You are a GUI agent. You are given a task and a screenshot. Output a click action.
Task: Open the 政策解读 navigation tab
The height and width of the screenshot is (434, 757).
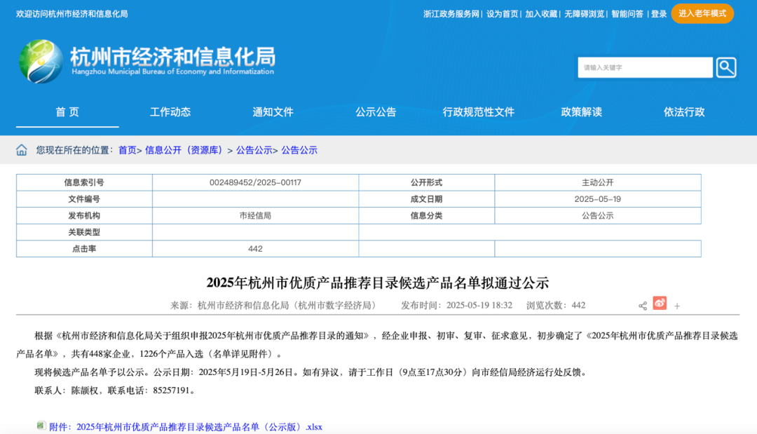tap(581, 112)
